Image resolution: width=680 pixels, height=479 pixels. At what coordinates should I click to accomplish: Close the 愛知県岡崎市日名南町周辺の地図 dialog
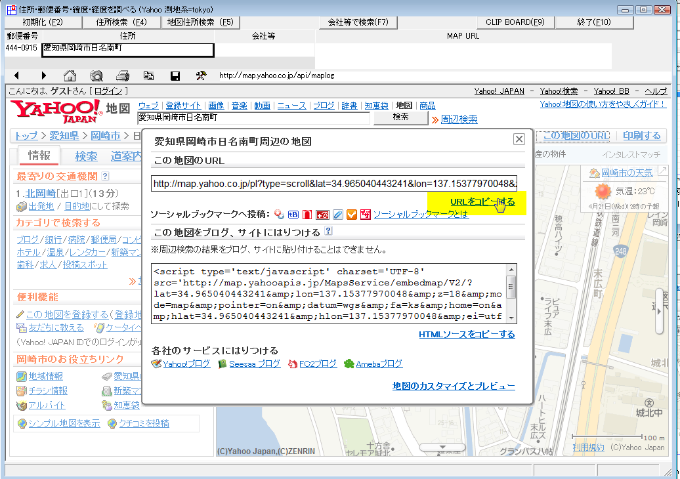point(519,139)
